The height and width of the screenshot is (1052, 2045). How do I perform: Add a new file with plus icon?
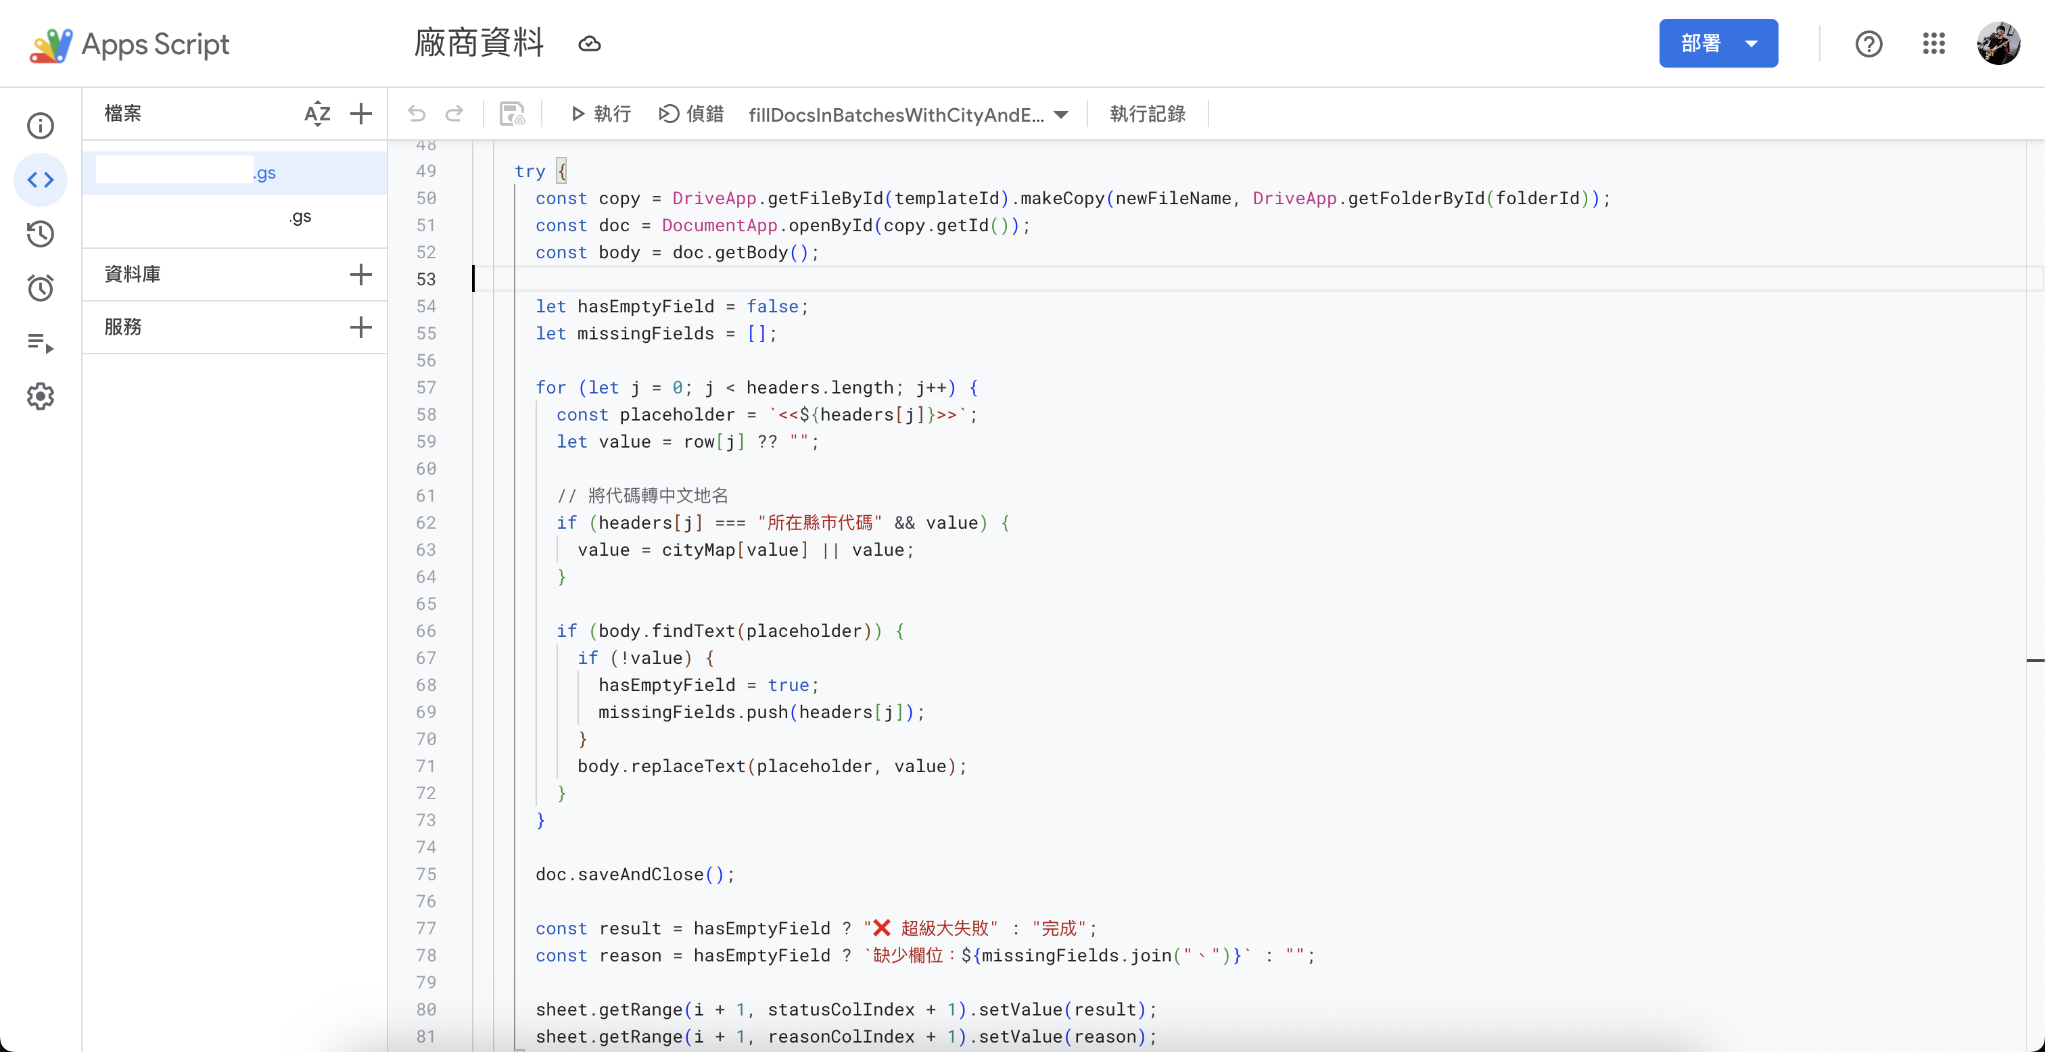361,114
